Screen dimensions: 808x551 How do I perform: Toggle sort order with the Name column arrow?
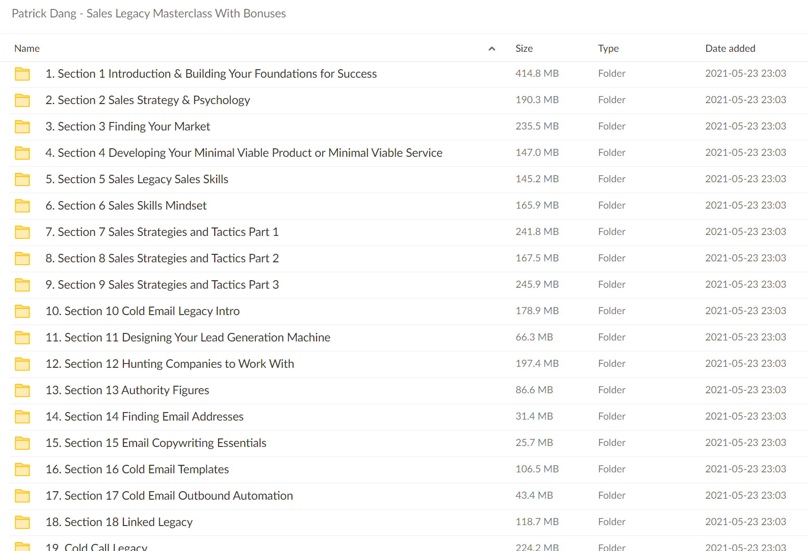coord(492,49)
